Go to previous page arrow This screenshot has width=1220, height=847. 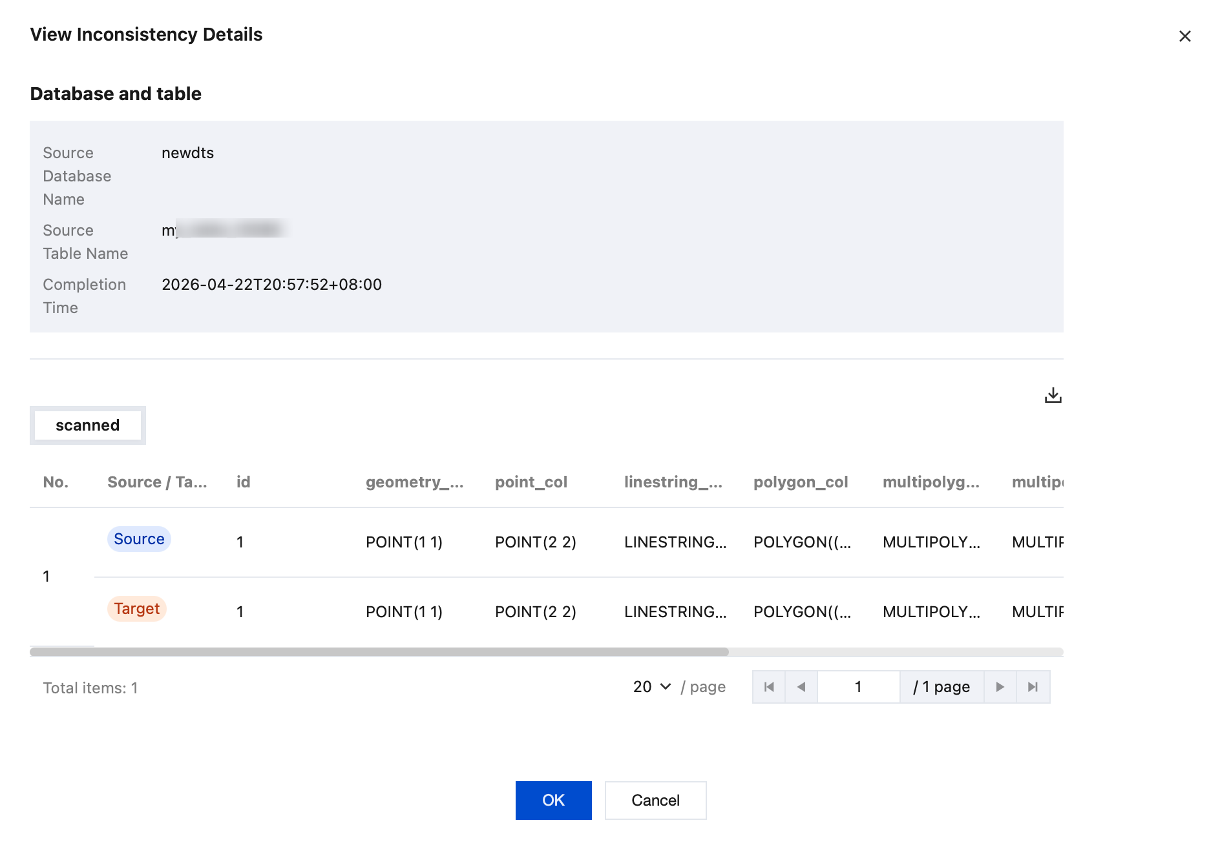point(801,687)
